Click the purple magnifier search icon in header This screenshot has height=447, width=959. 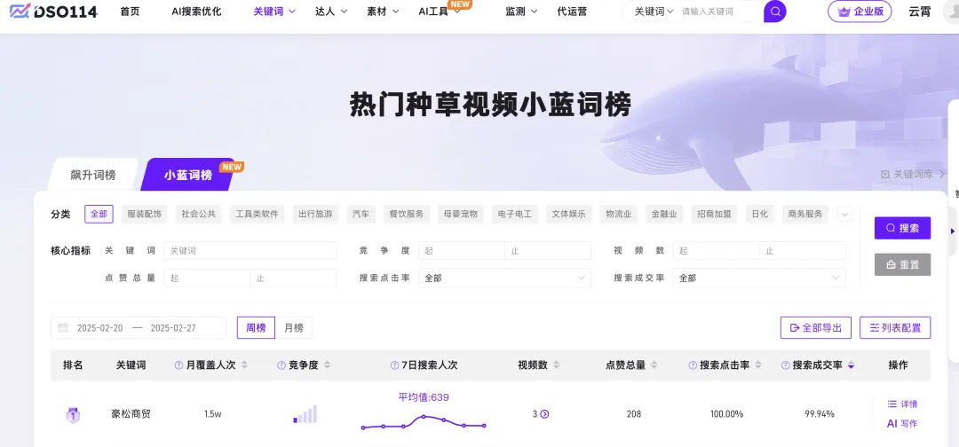(775, 12)
